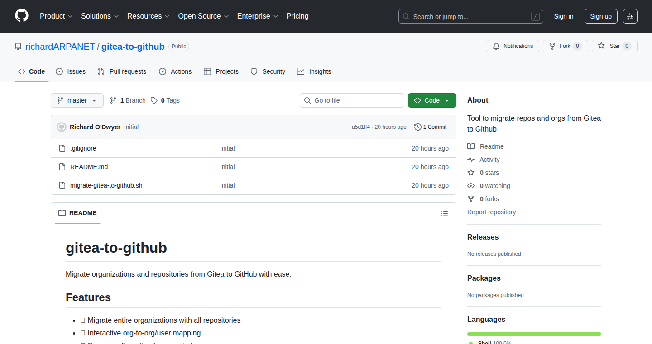The image size is (652, 344).
Task: Click the Security shield icon
Action: click(254, 71)
